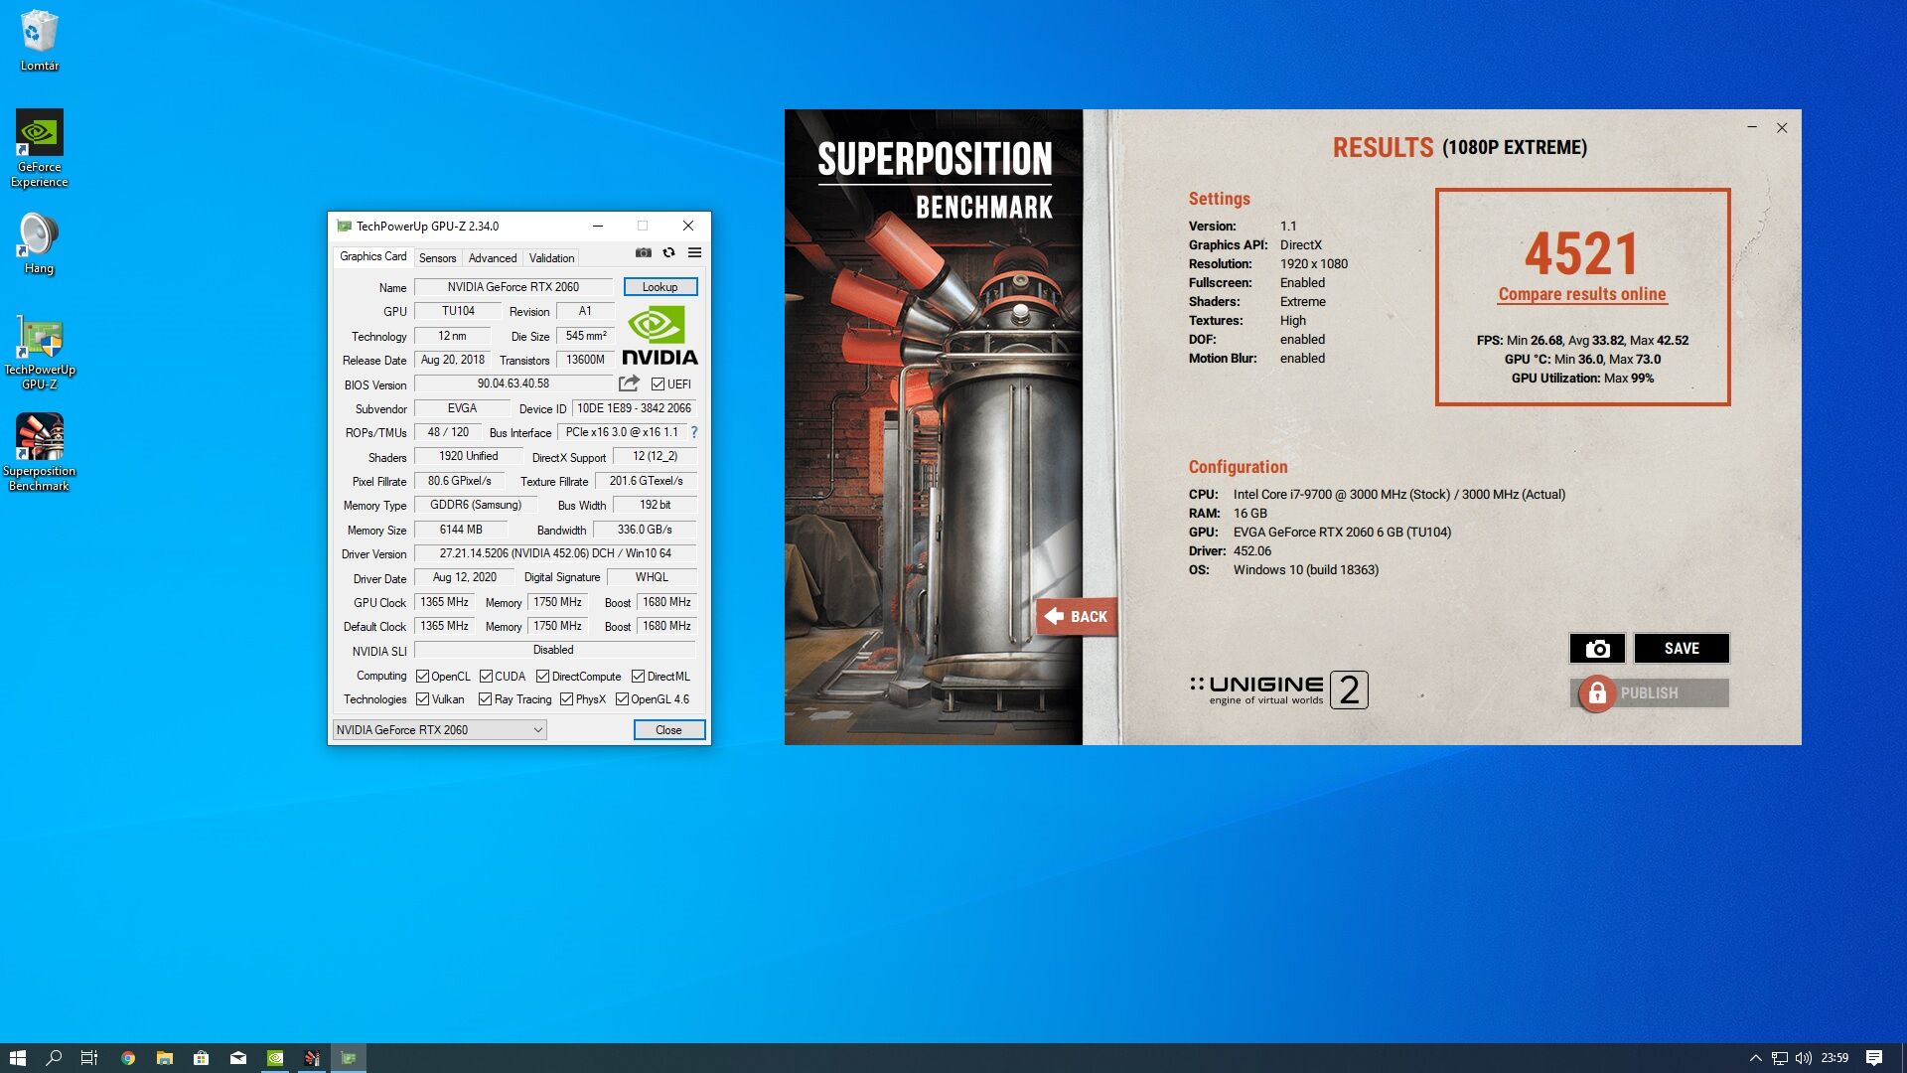Take a GPU-Z screenshot with camera icon
The width and height of the screenshot is (1907, 1073).
click(x=644, y=252)
